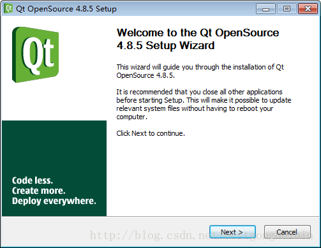The width and height of the screenshot is (321, 248).
Task: Click the blog.csdn.net watermark URL text
Action: (201, 235)
